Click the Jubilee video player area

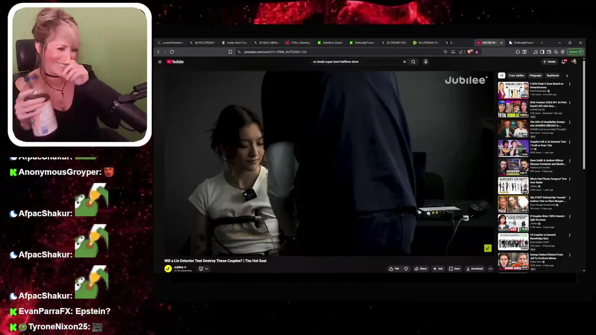[328, 163]
